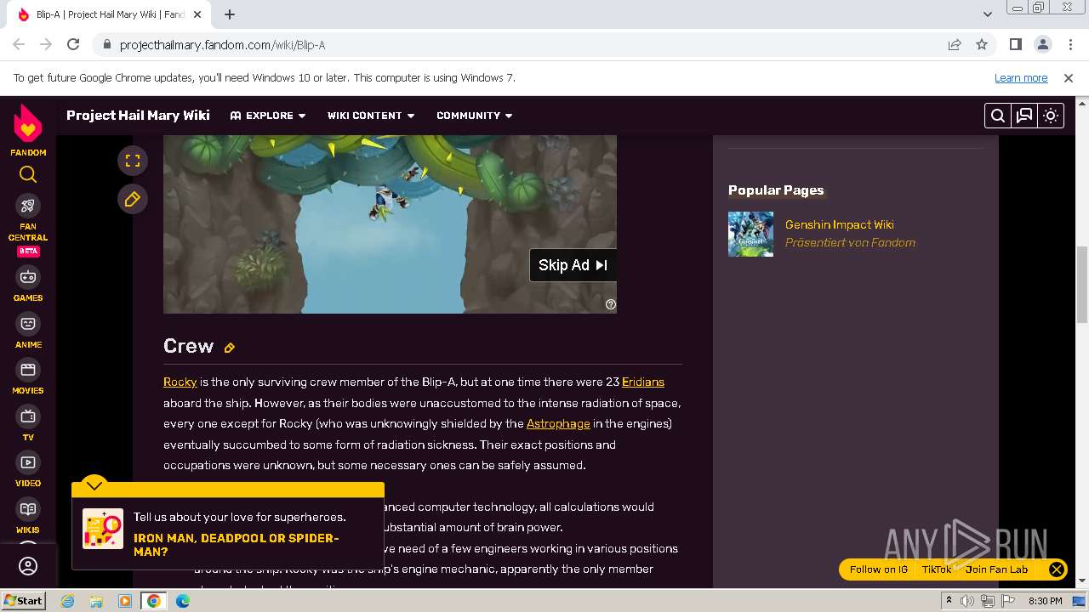Reload the current page
The image size is (1089, 612).
click(73, 44)
